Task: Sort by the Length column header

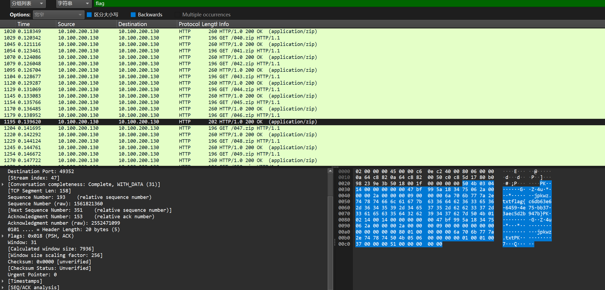Action: 209,24
